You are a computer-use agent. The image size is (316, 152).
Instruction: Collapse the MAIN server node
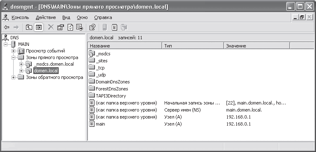6,44
